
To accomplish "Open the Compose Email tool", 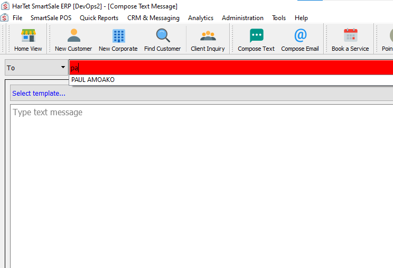I will click(x=300, y=40).
